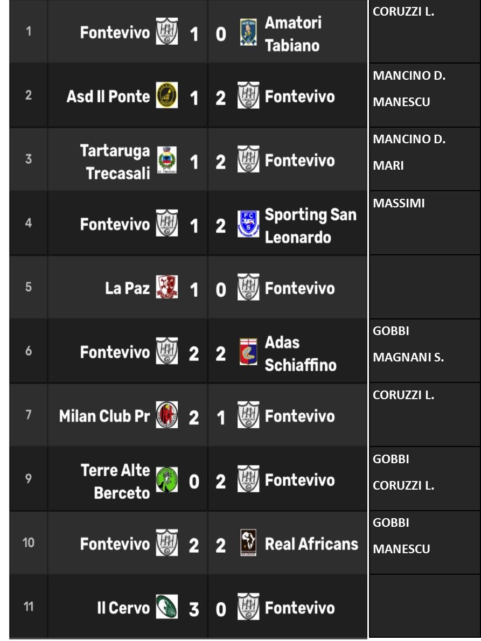Image resolution: width=481 pixels, height=641 pixels.
Task: Click the La Paz red crest
Action: point(167,287)
